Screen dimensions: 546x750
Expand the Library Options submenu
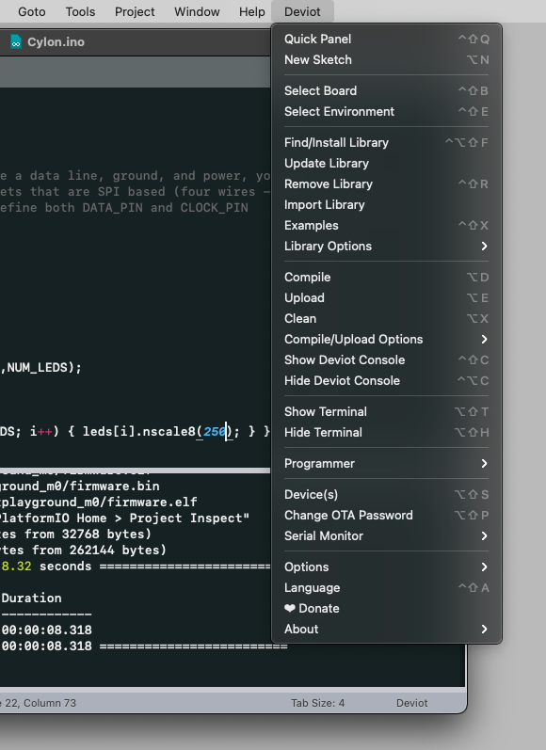tap(386, 247)
